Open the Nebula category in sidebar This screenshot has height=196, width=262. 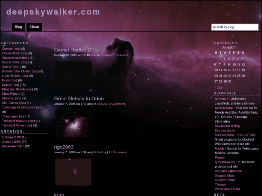coord(6,85)
